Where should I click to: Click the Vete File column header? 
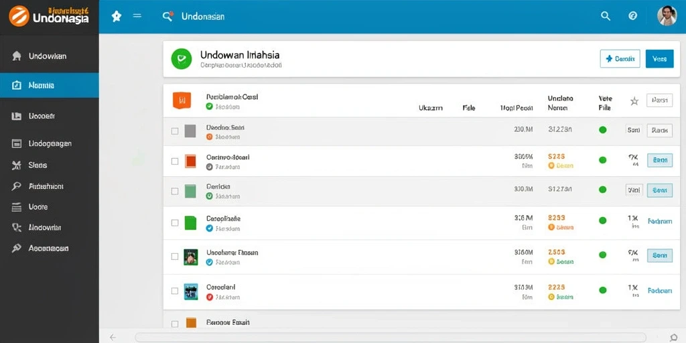[606, 102]
